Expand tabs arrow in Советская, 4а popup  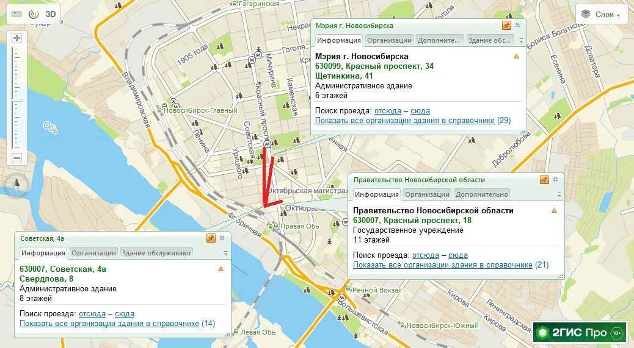point(225,253)
